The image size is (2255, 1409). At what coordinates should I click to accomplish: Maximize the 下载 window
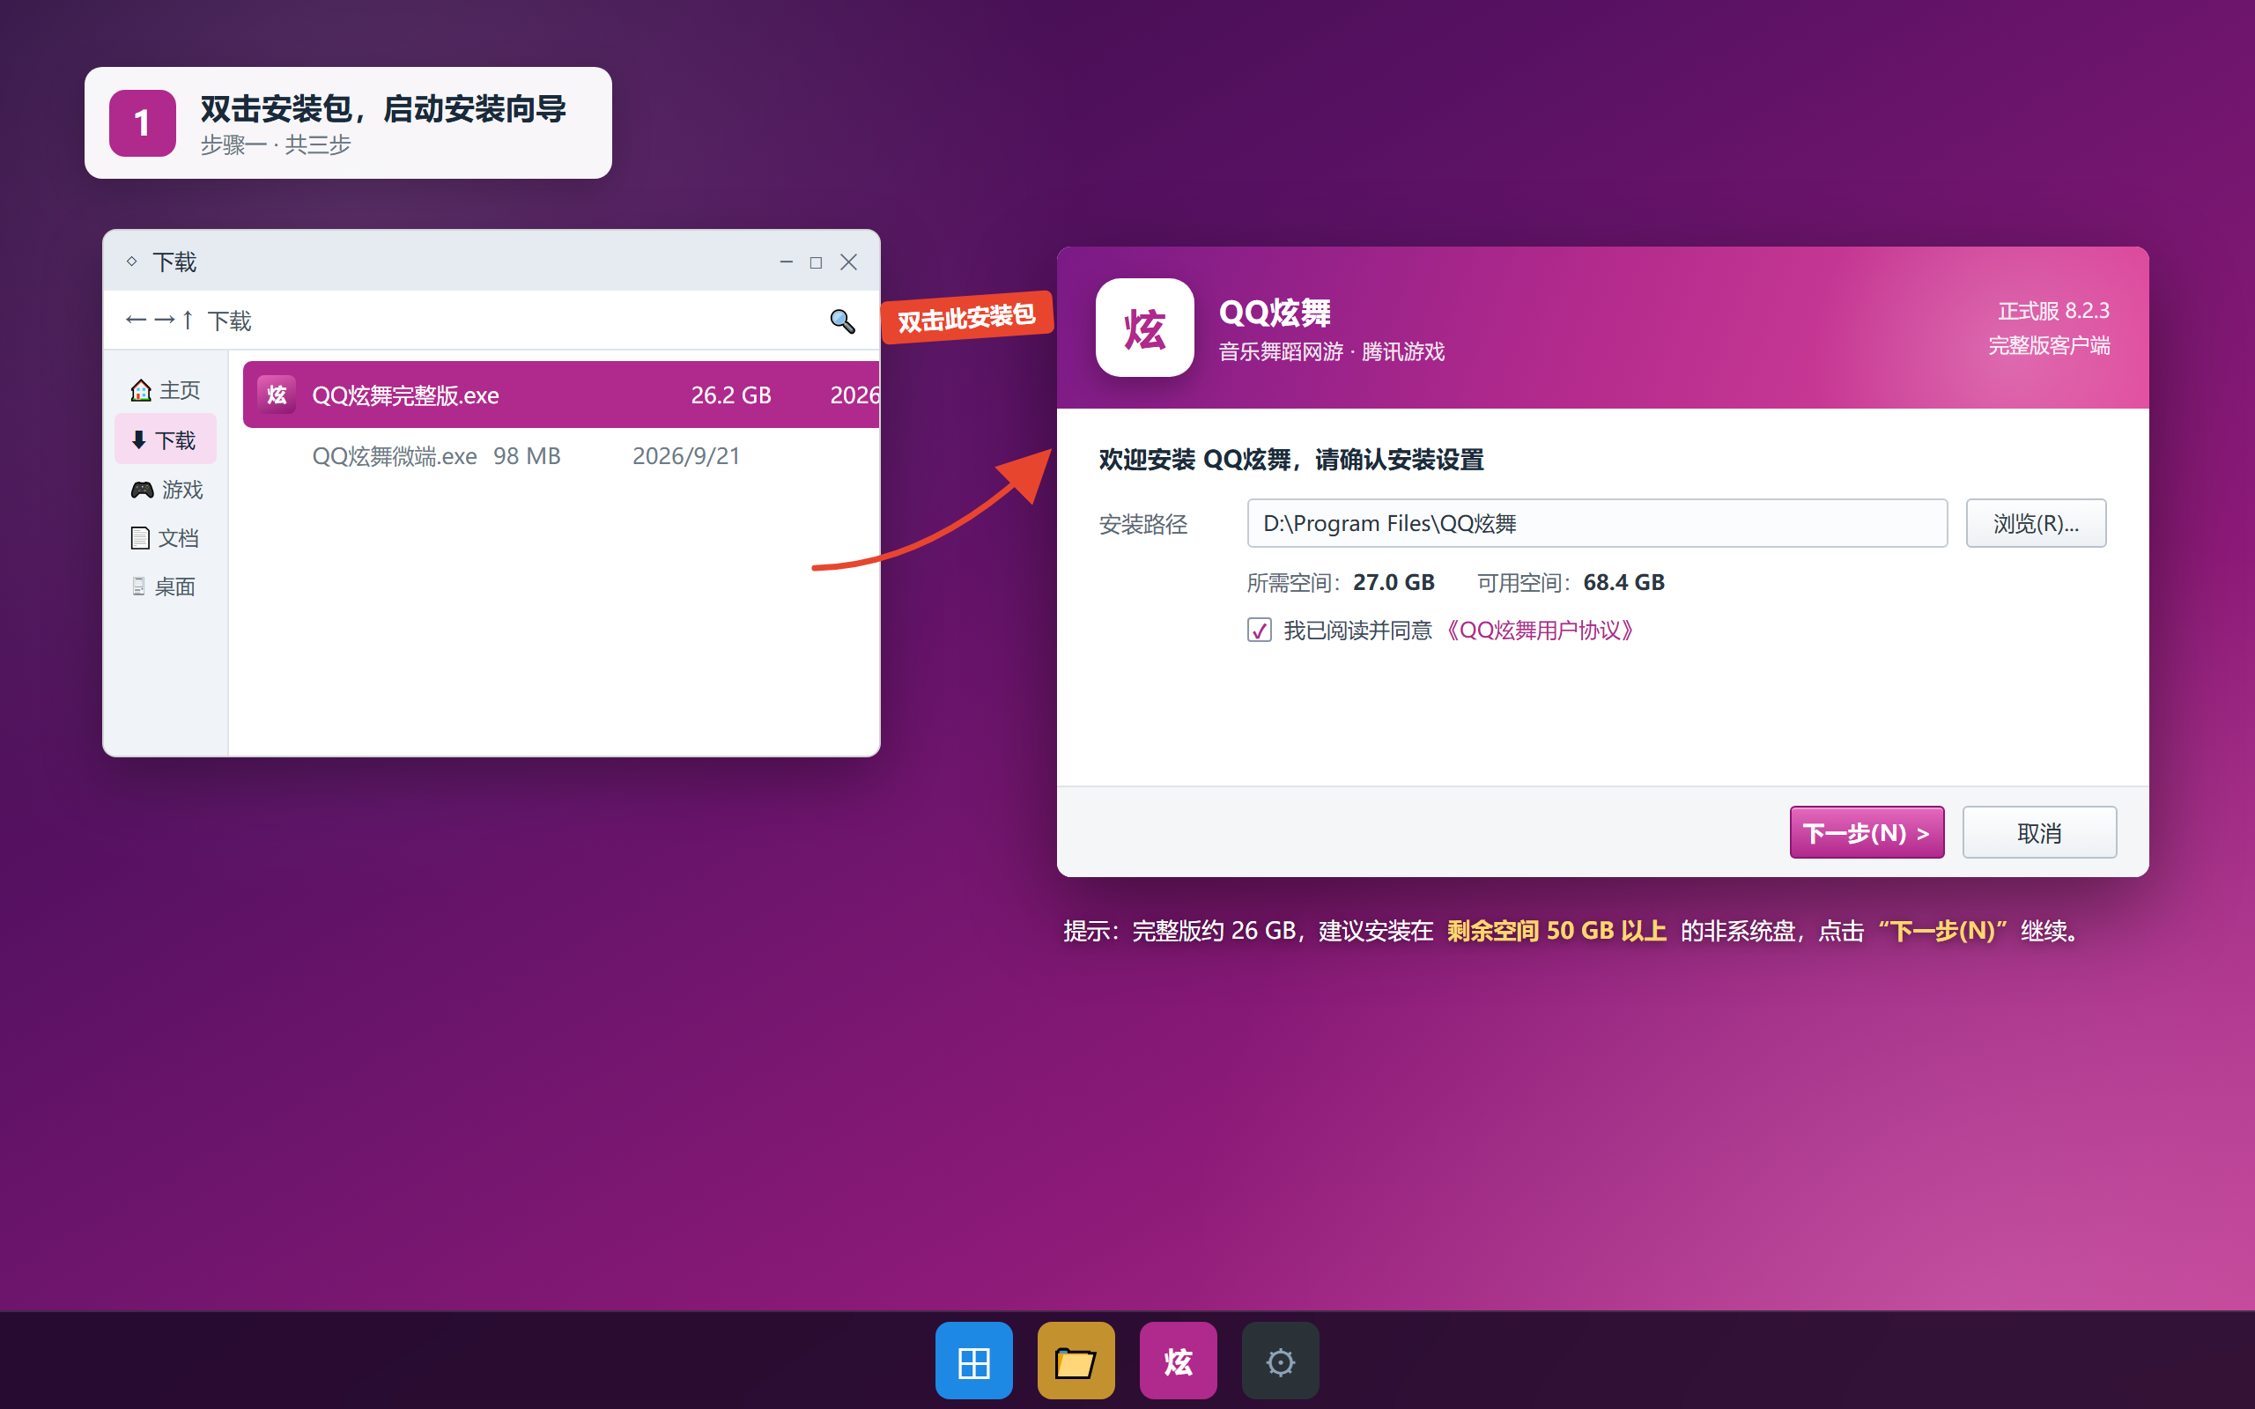coord(817,262)
